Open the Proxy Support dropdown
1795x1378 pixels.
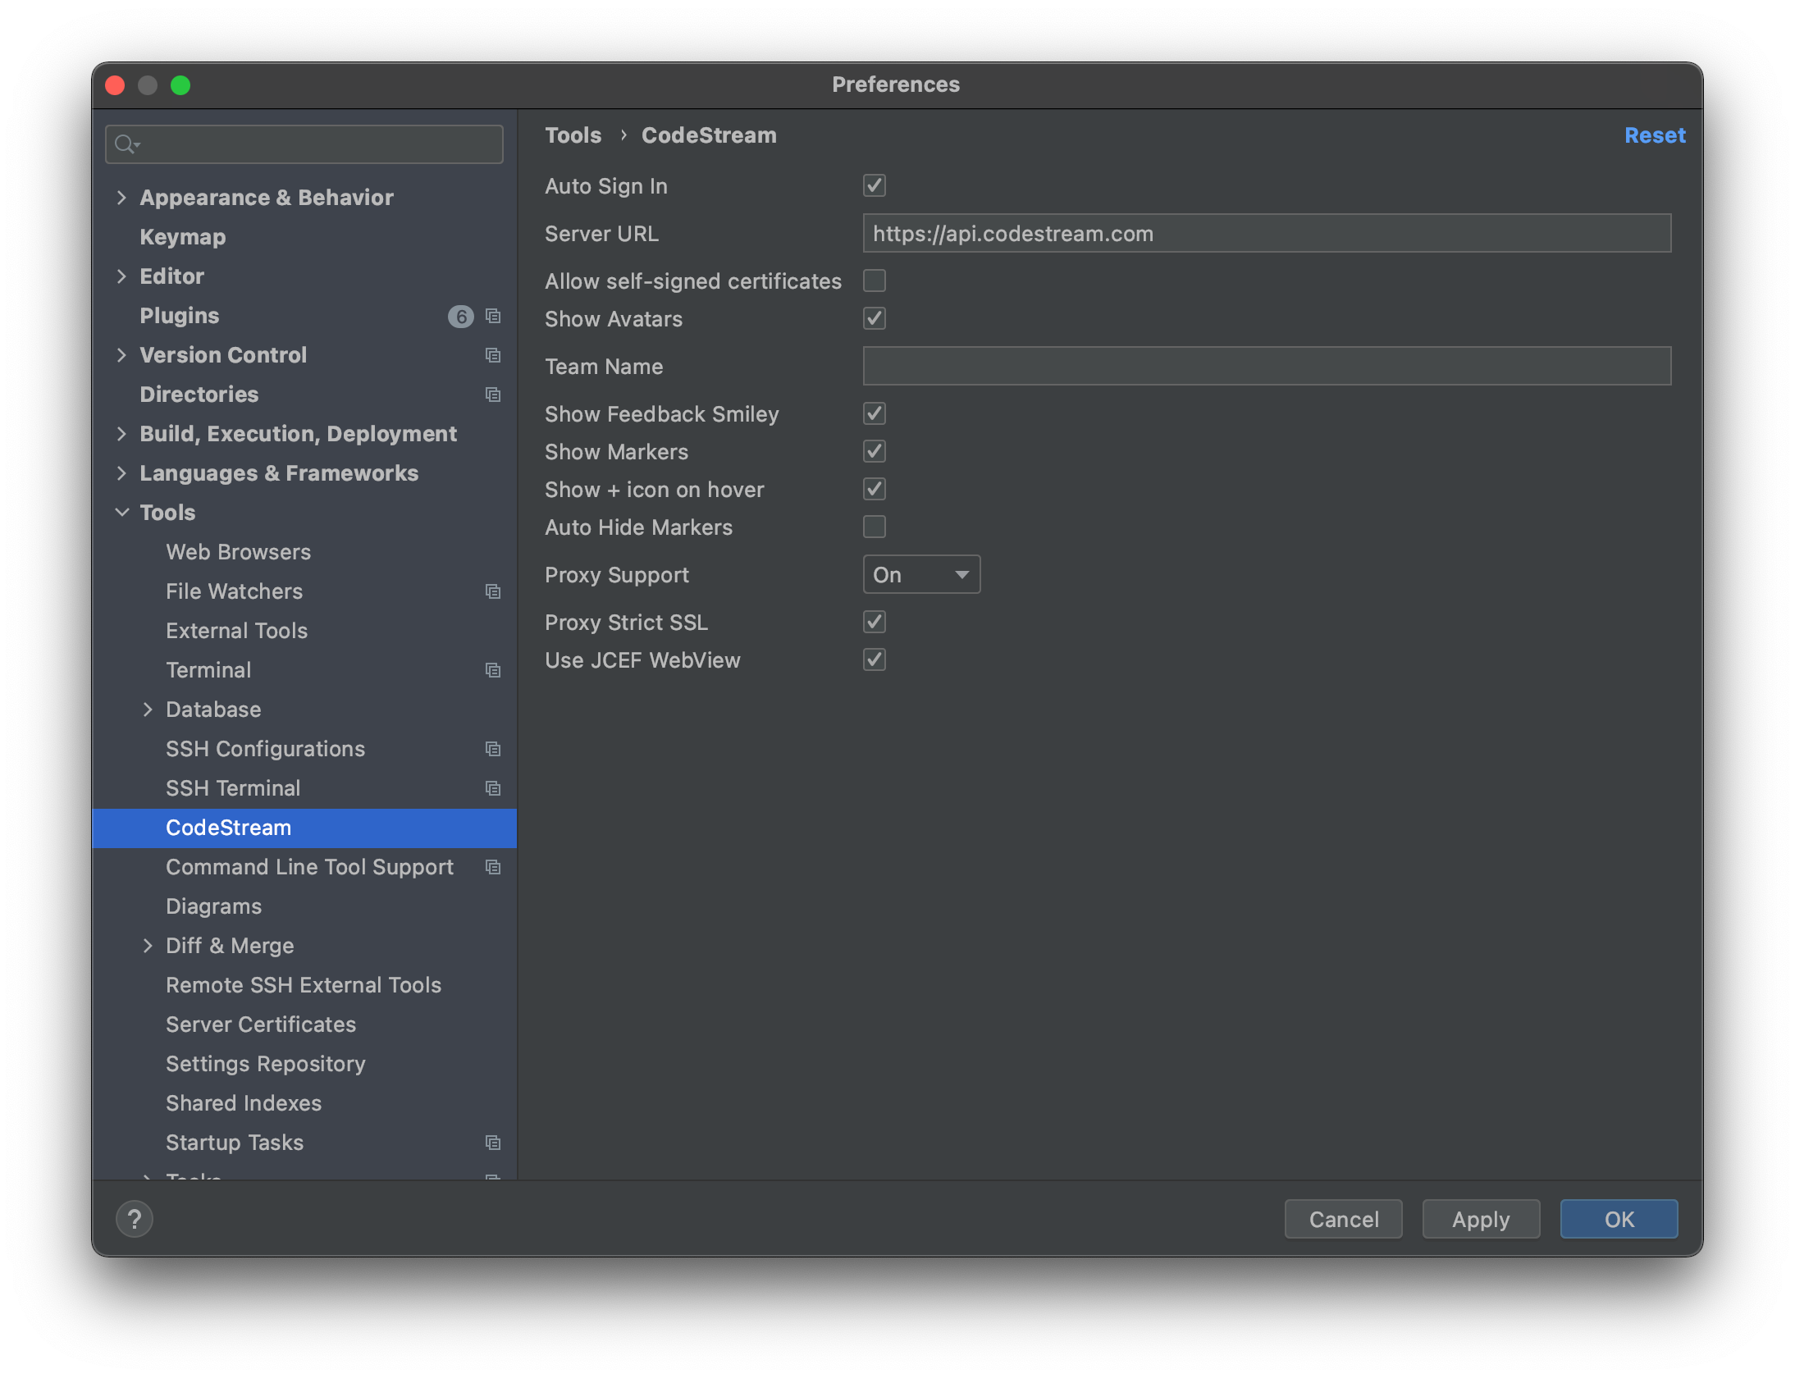[921, 575]
